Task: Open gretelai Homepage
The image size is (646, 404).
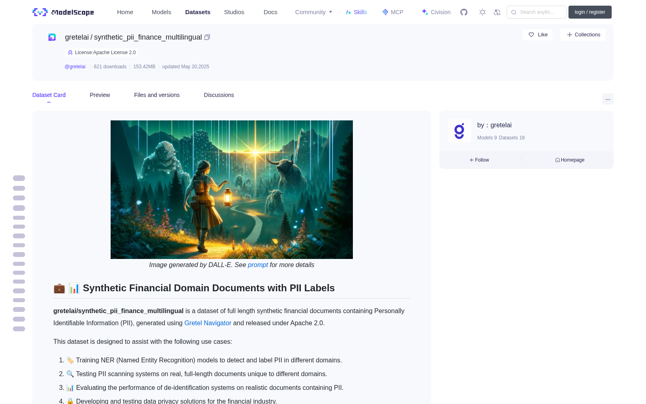Action: click(x=570, y=160)
